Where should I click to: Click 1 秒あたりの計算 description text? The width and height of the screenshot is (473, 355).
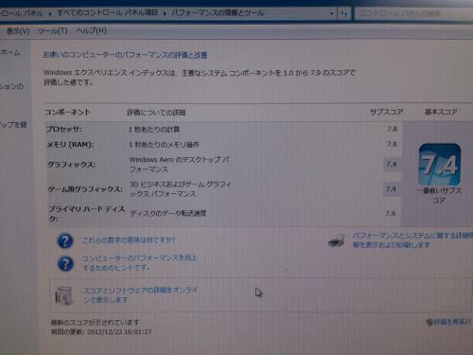154,129
